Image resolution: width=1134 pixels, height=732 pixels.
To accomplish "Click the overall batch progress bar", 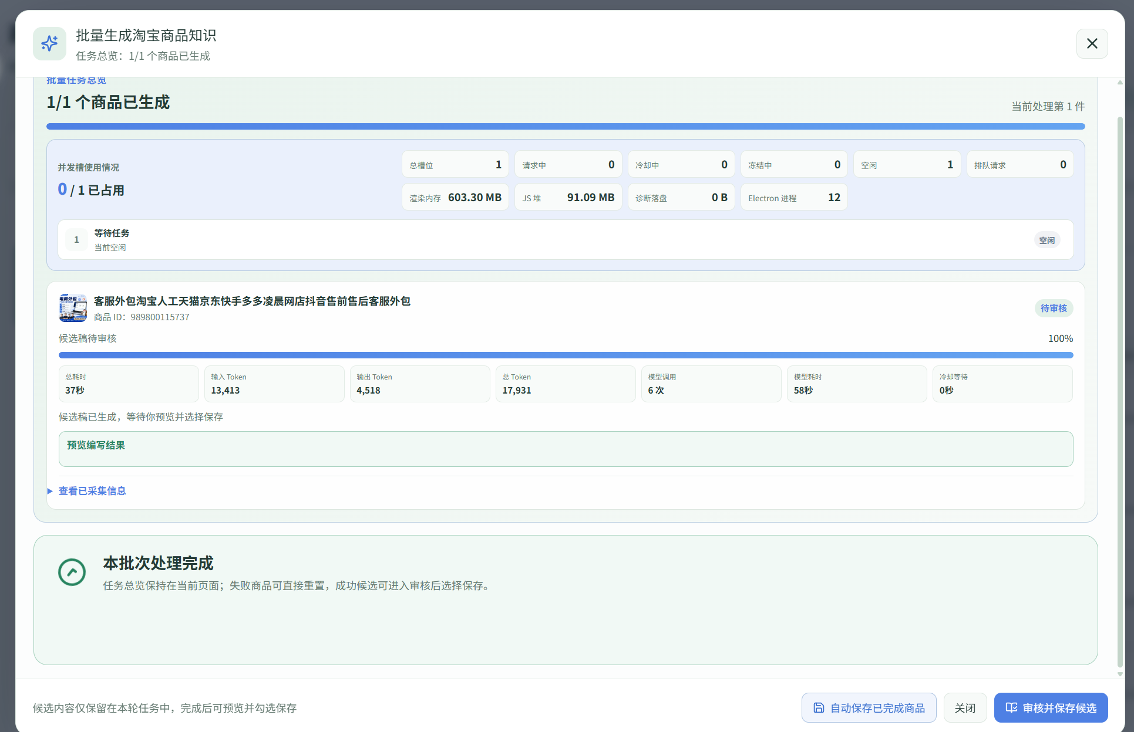I will coord(566,126).
